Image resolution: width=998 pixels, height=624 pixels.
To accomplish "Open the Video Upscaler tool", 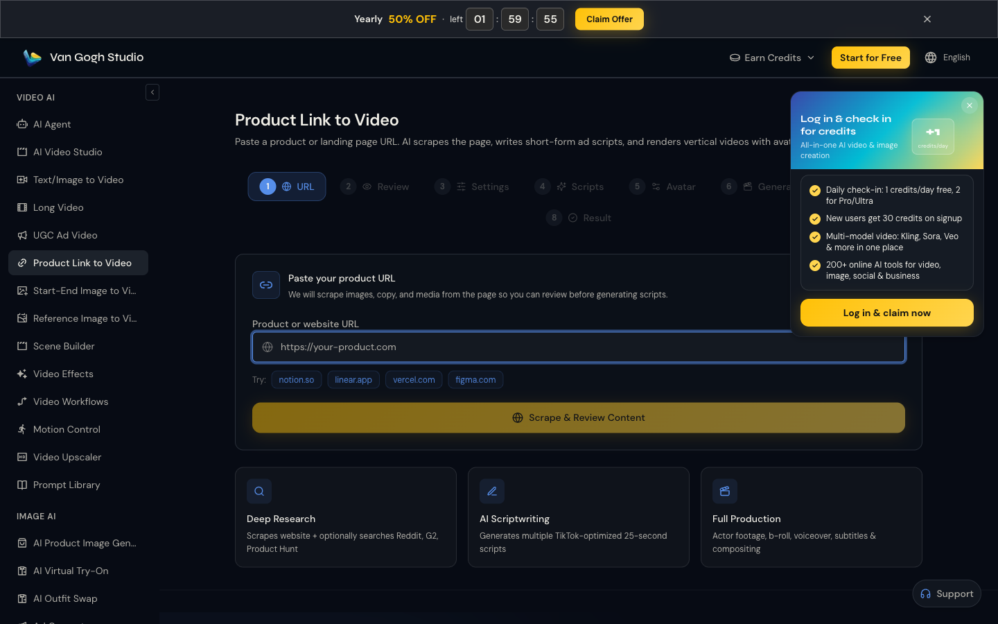I will [78, 457].
